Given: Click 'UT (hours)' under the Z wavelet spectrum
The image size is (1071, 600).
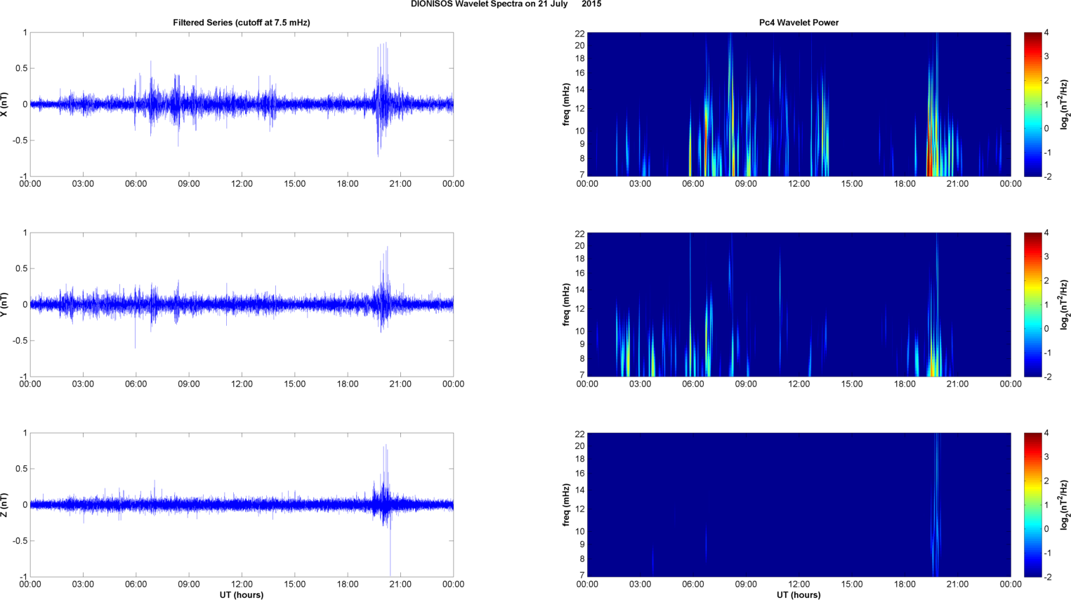Looking at the screenshot, I should click(799, 595).
